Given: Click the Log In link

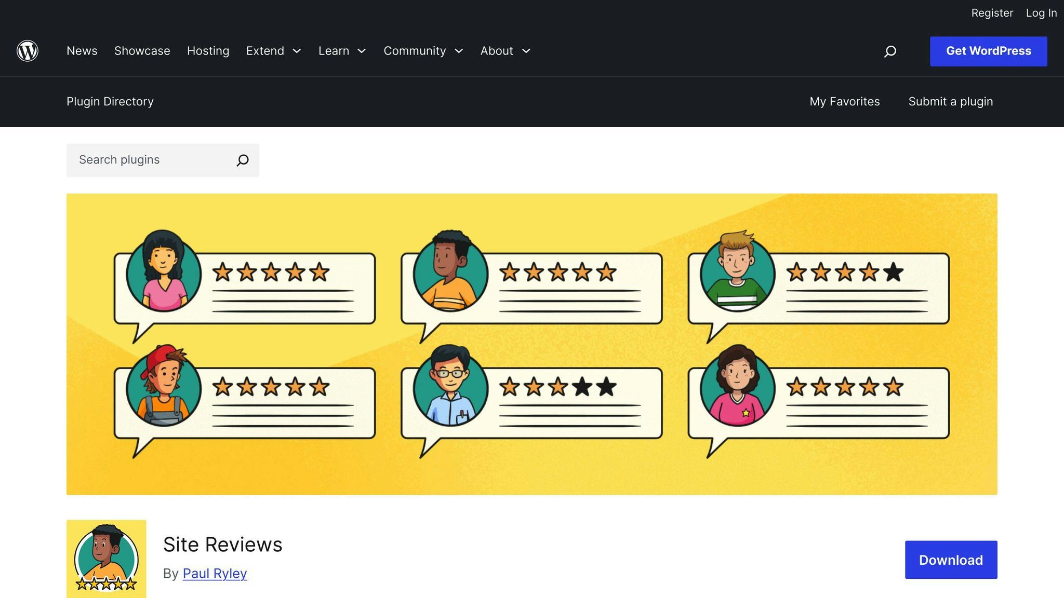Looking at the screenshot, I should pyautogui.click(x=1041, y=13).
